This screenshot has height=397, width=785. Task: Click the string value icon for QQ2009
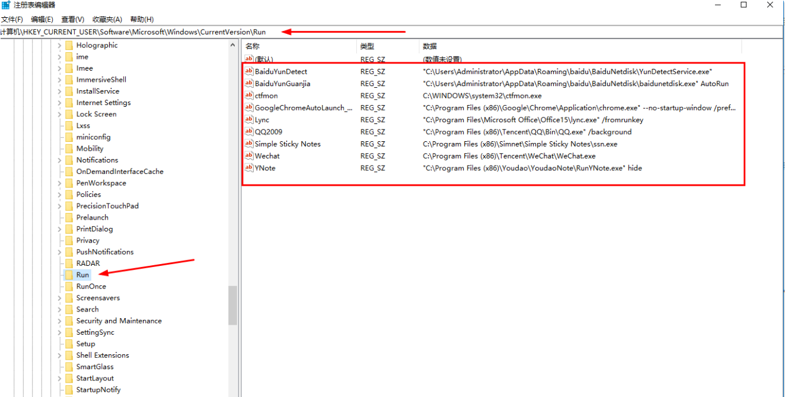249,132
